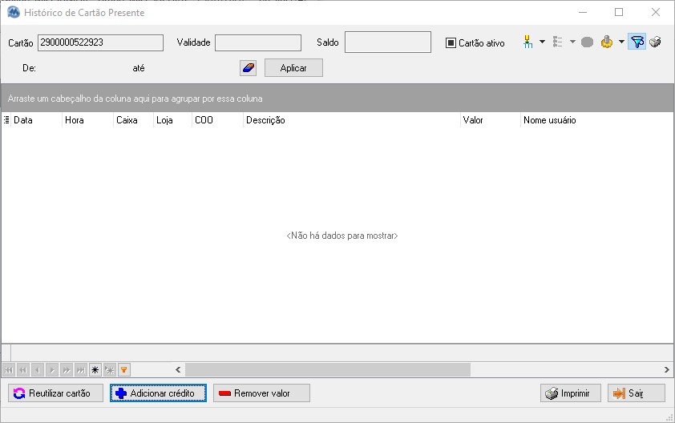Sort by Loja column header
Image resolution: width=675 pixels, height=423 pixels.
172,120
